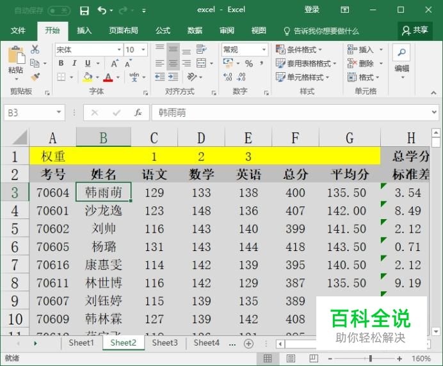Open the 插入 ribbon tab
Viewport: 443px width, 366px height.
click(85, 30)
